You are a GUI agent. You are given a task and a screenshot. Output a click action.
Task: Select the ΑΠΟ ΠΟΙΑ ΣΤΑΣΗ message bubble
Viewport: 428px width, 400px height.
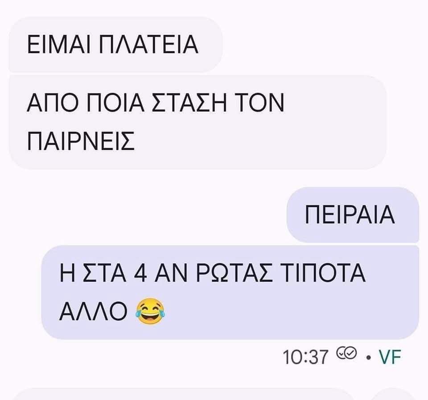[198, 122]
